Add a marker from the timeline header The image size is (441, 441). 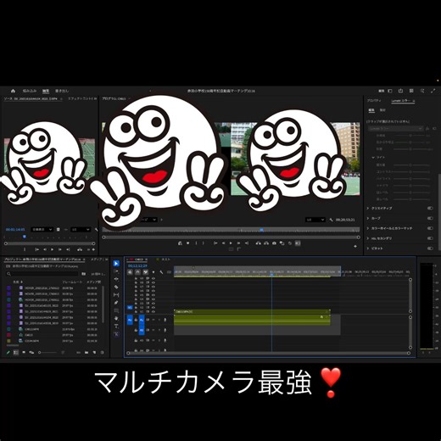(154, 272)
